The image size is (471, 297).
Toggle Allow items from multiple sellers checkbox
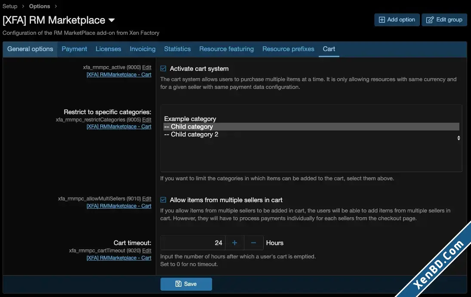(x=163, y=200)
